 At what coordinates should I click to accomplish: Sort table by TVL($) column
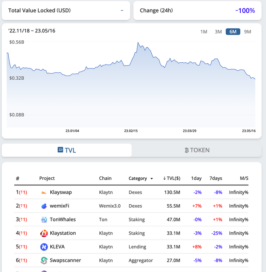172,178
